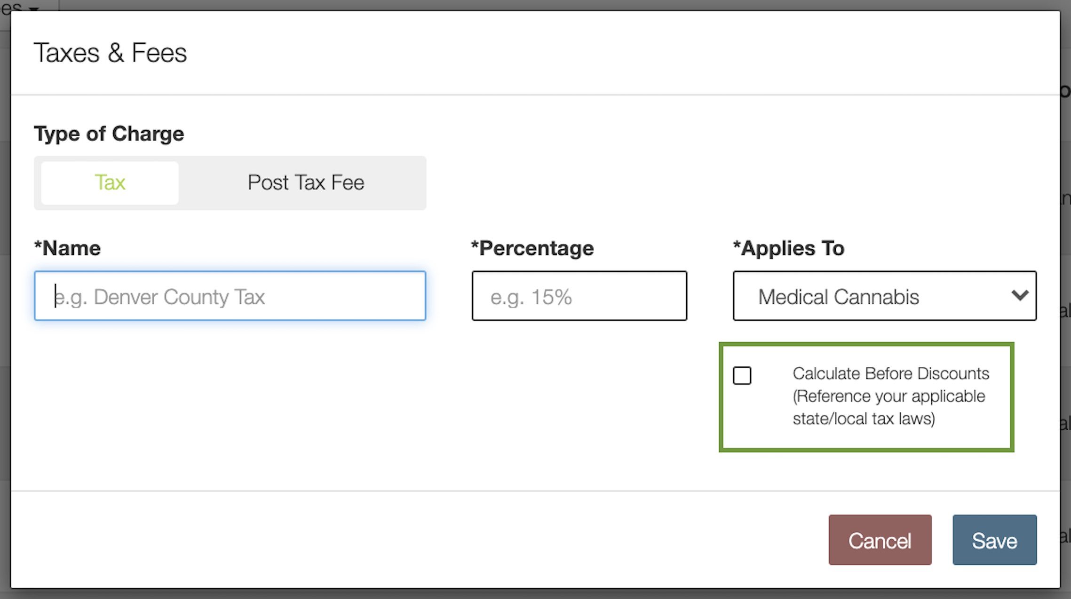Save the new tax entry
The image size is (1071, 599).
994,540
